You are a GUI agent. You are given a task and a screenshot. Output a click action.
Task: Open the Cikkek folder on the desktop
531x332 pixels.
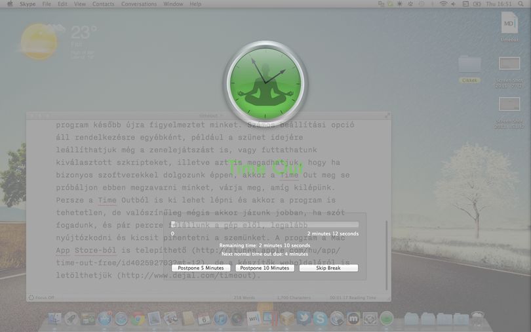[469, 69]
